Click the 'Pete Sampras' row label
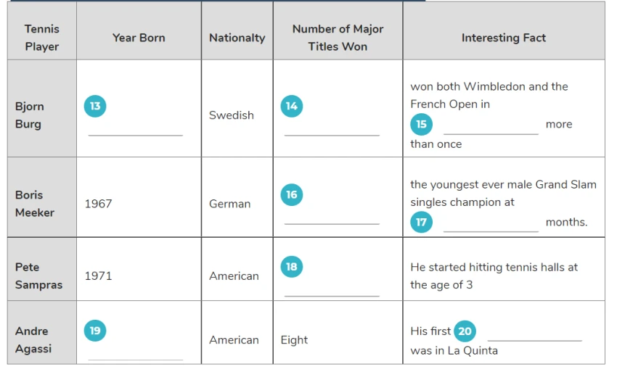The image size is (617, 372). tap(38, 276)
